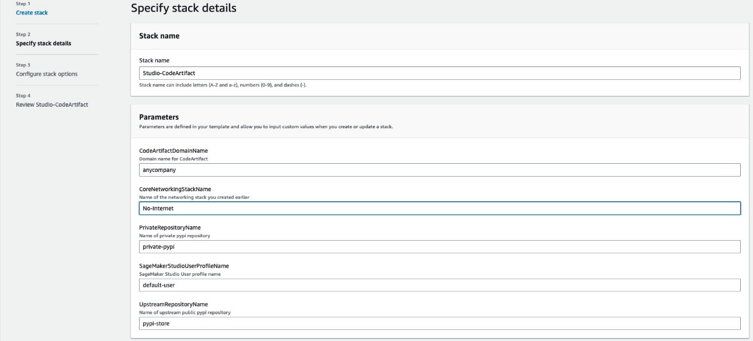Image resolution: width=753 pixels, height=341 pixels.
Task: Click the SageMakerStudioUserProfileName label
Action: tap(183, 266)
